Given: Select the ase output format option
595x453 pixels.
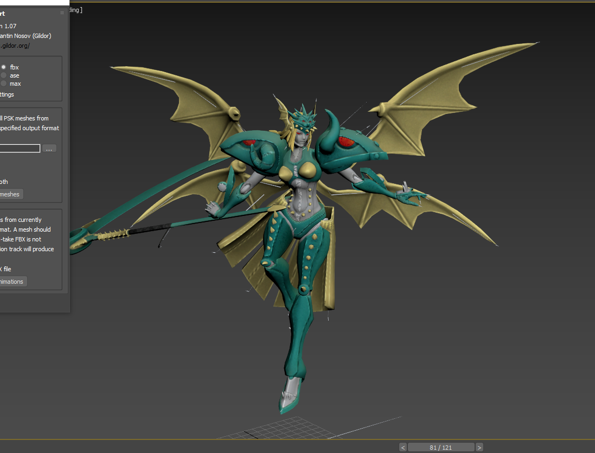Looking at the screenshot, I should point(4,75).
